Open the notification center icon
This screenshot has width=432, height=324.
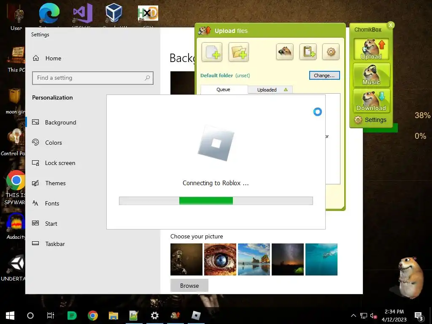419,316
